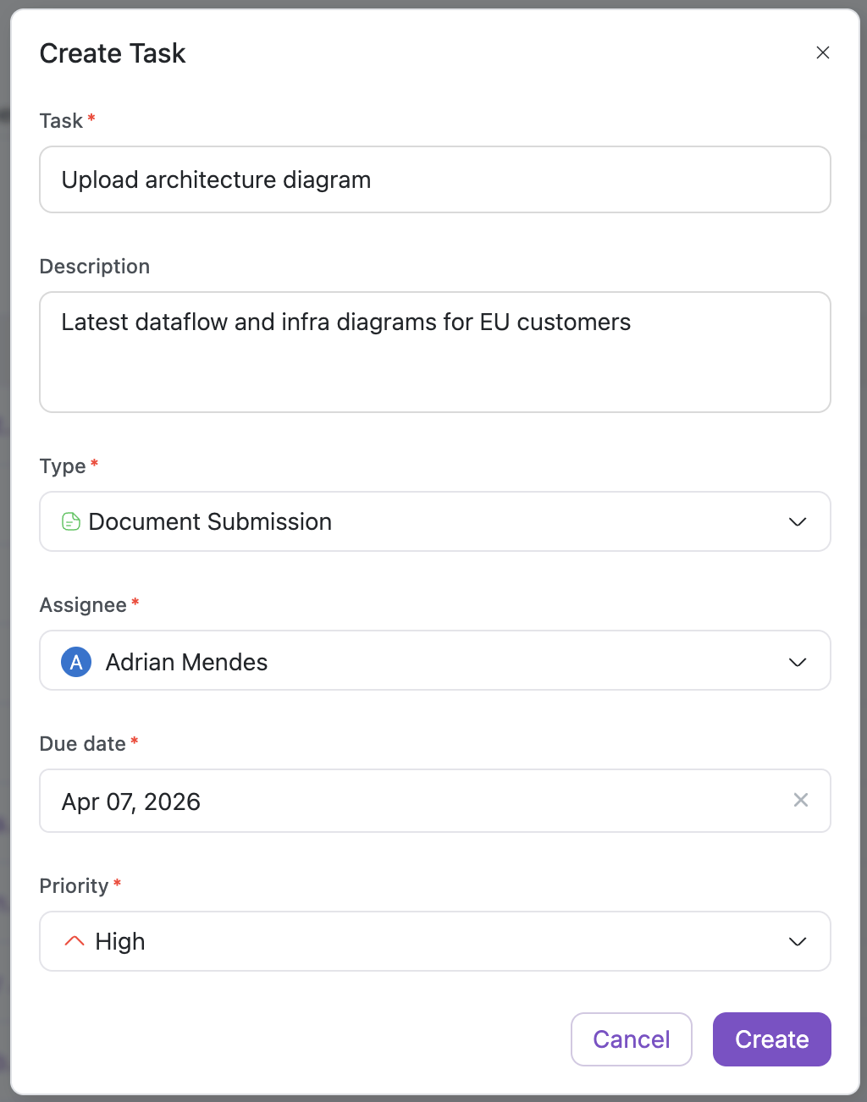Viewport: 867px width, 1102px height.
Task: Focus the Task name input field
Action: (x=433, y=179)
